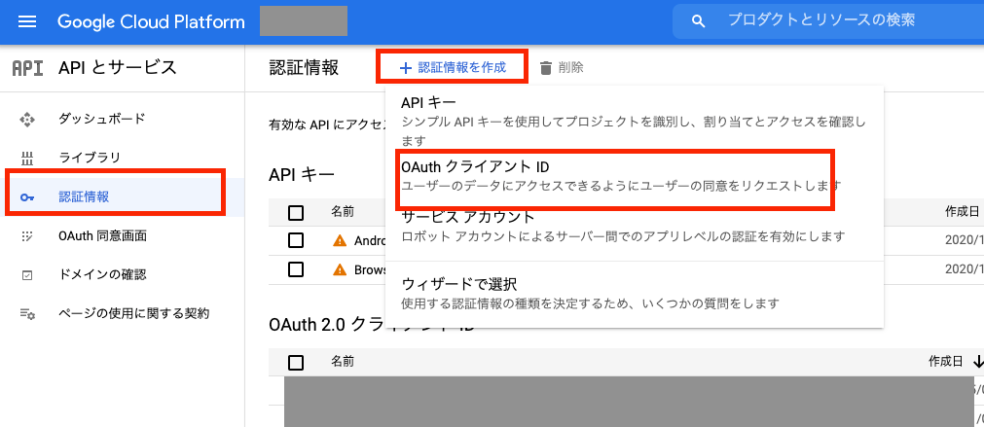Viewport: 984px width, 427px height.
Task: Click the warning icon on Brows... row
Action: 340,269
